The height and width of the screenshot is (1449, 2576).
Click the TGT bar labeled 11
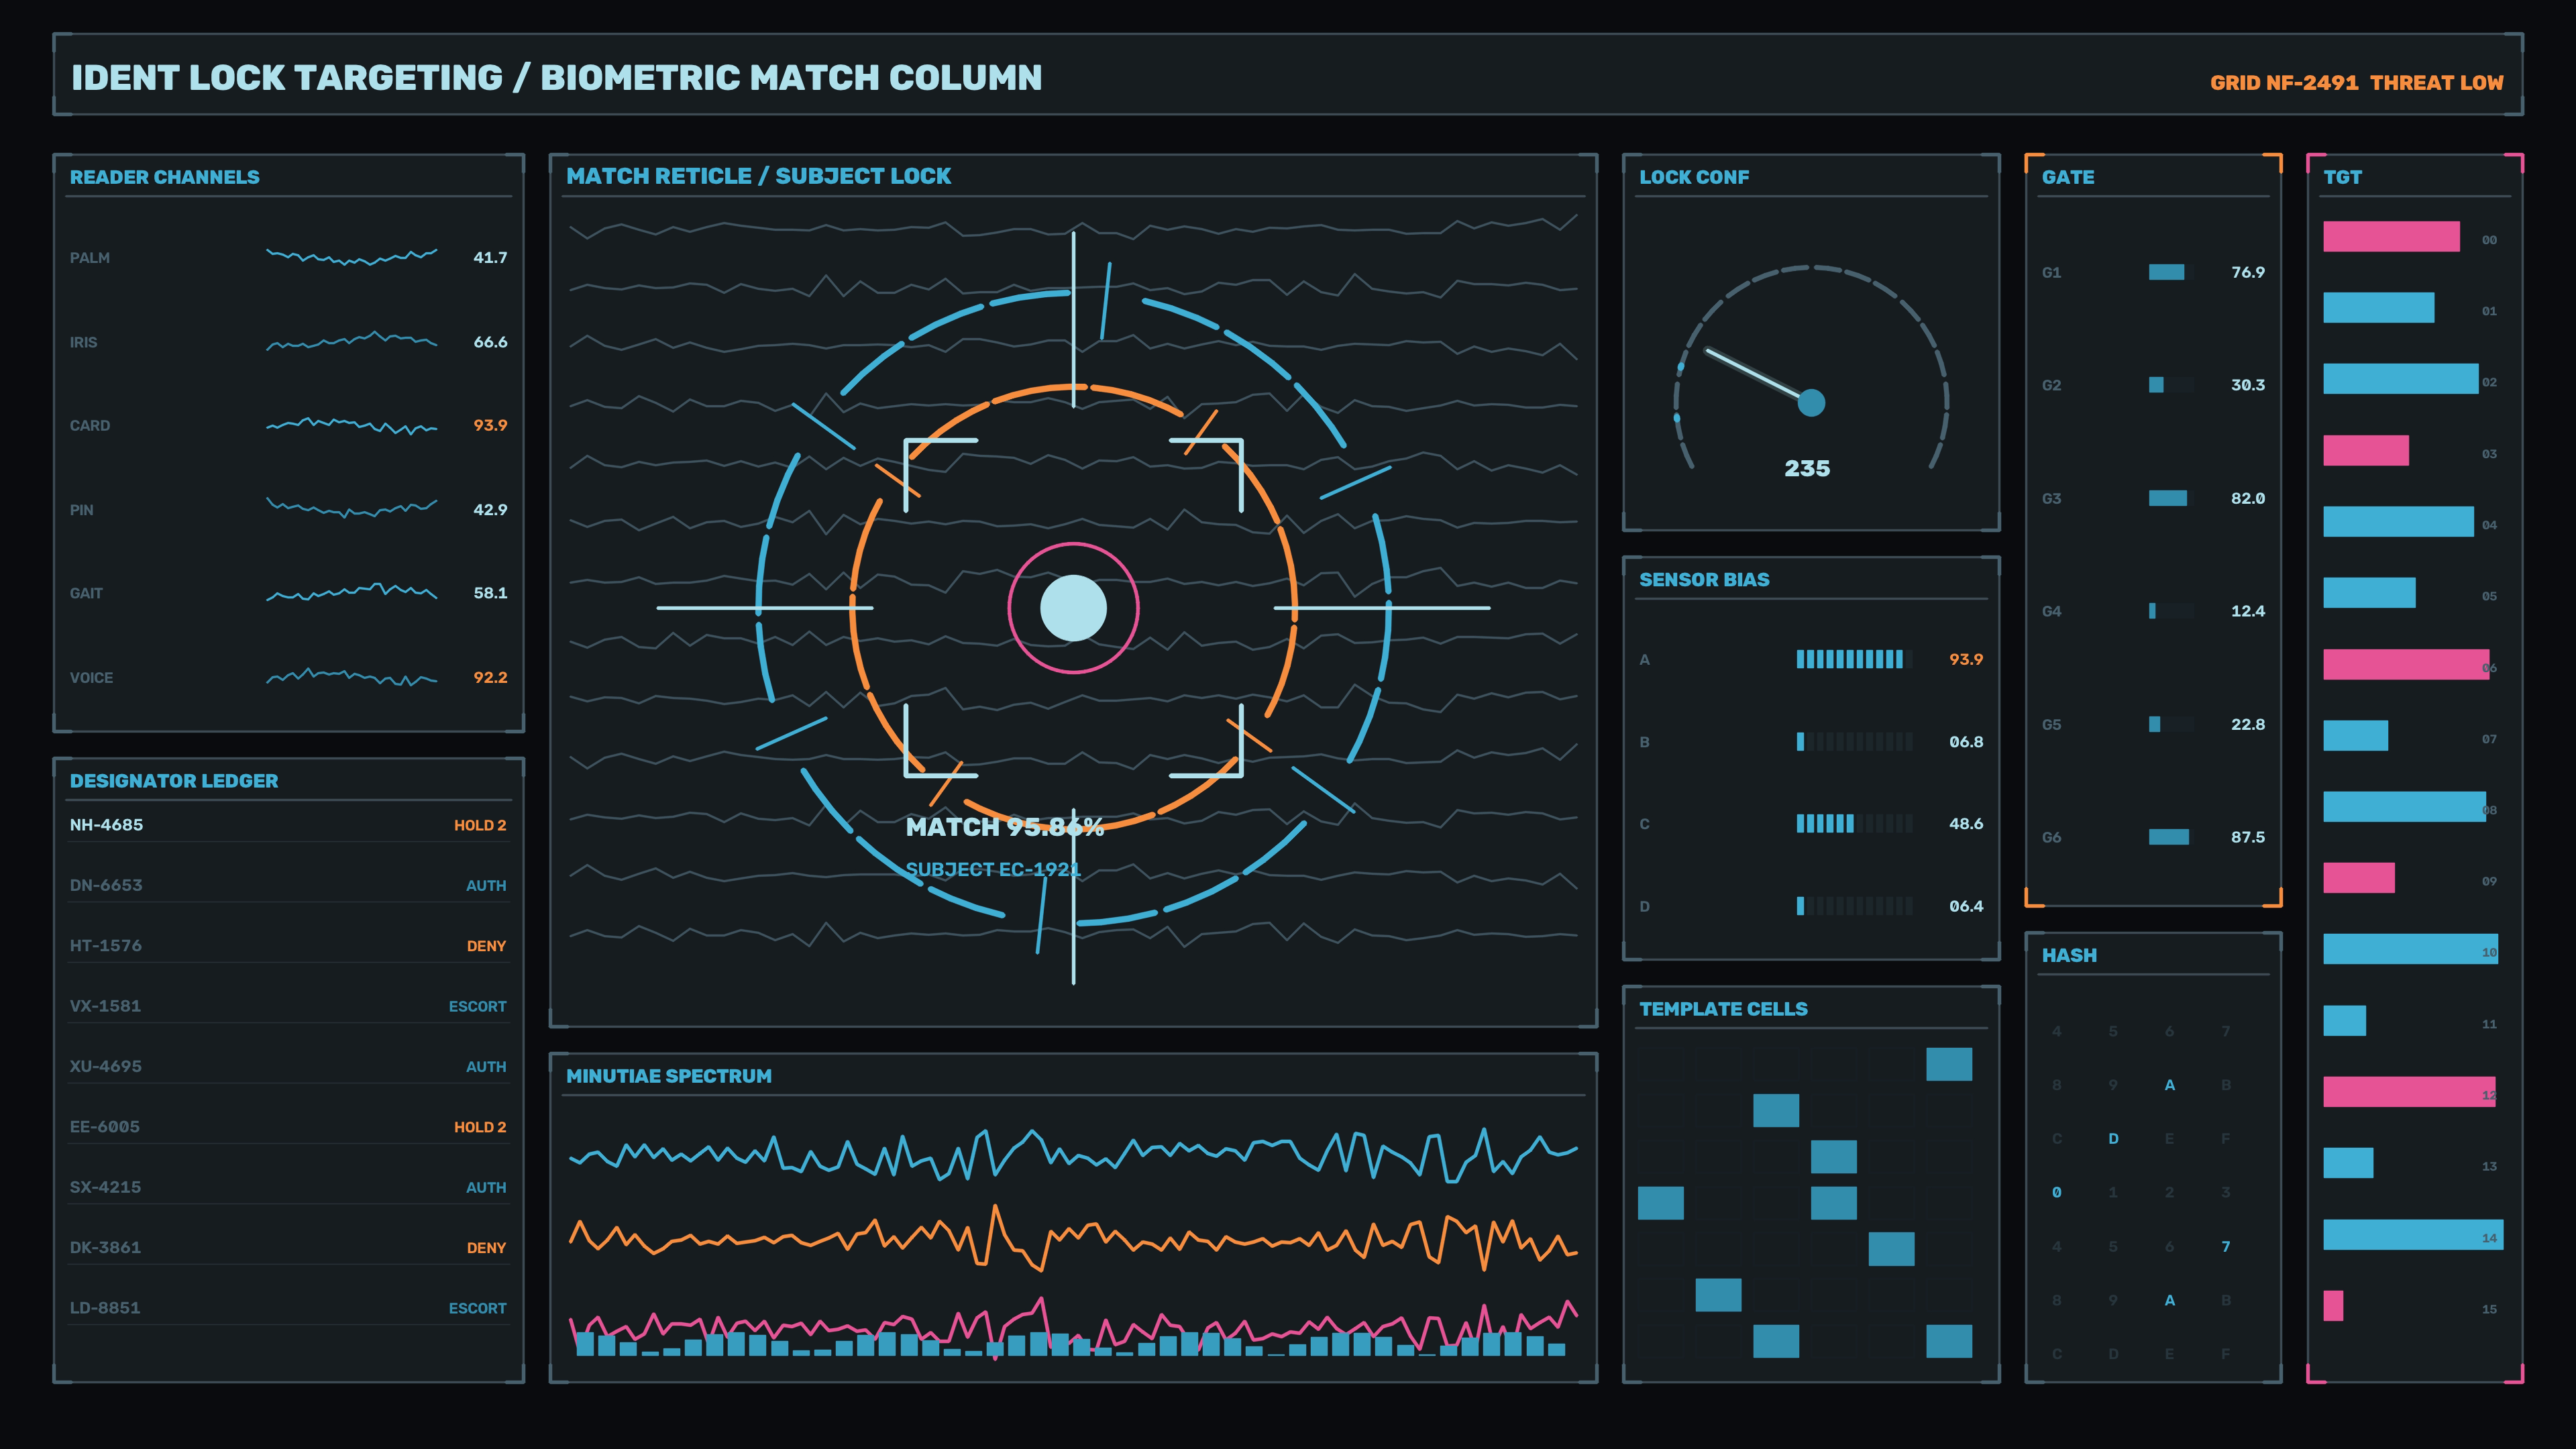coord(2344,1020)
